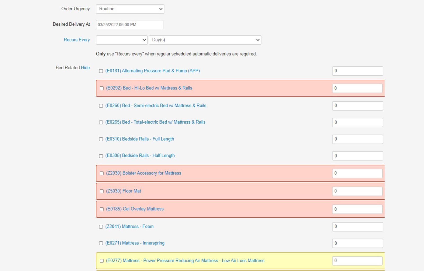Viewport: 424px width, 271px height.
Task: Click the Desired Delivery At date field
Action: coord(129,25)
